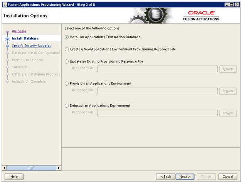Image resolution: width=242 pixels, height=183 pixels.
Task: Click Browse button for Provision Applications Environment
Action: pyautogui.click(x=228, y=91)
